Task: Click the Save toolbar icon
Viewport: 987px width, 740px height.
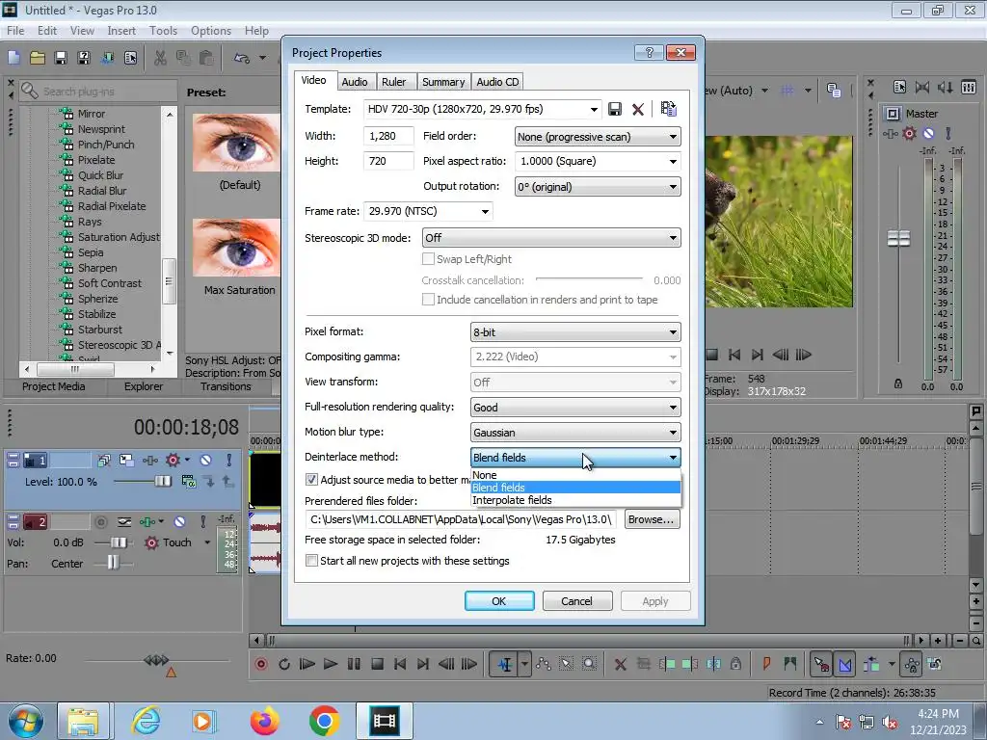Action: coord(61,58)
